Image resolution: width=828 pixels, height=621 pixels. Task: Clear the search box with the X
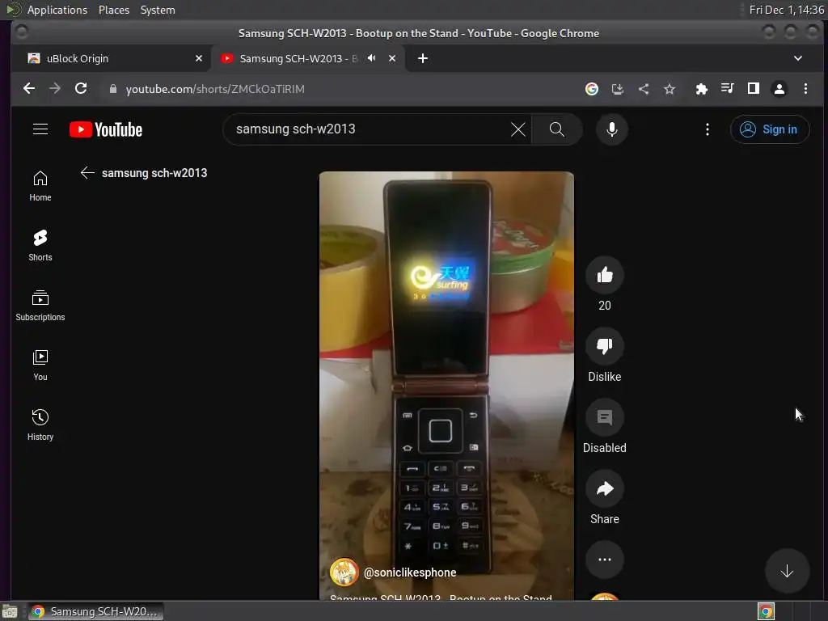tap(518, 129)
